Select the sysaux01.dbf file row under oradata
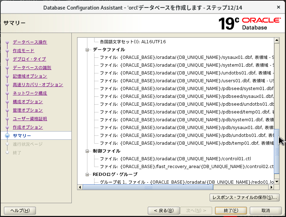286x217 pixels. [187, 57]
